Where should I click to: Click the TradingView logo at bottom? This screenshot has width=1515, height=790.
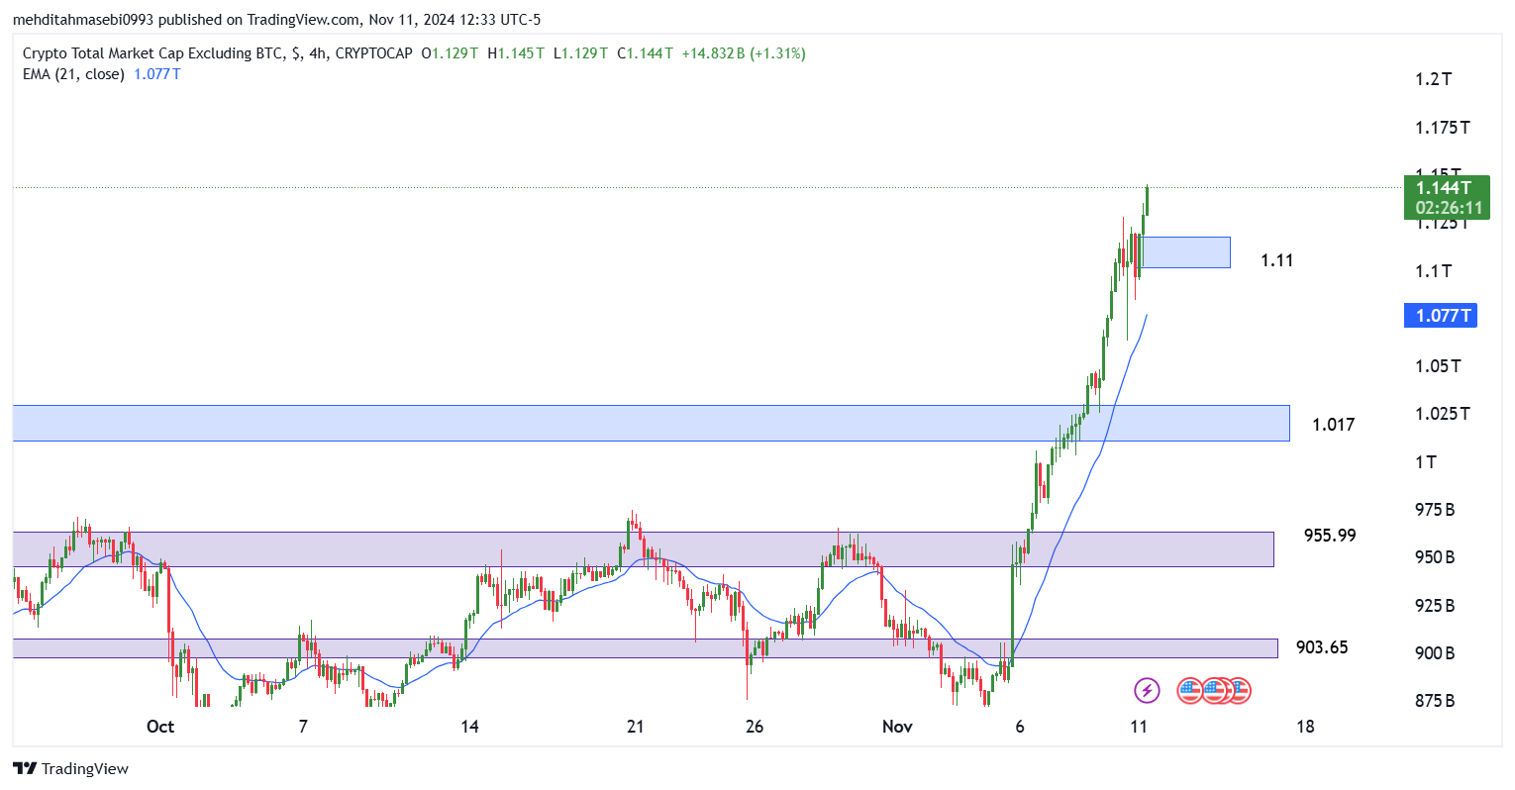(70, 768)
